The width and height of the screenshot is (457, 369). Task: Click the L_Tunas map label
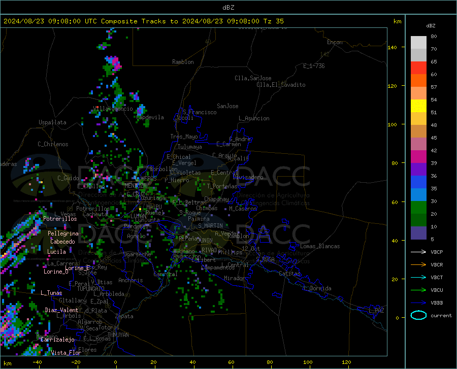point(51,293)
